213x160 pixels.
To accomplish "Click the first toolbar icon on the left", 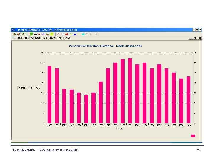I will click(14, 34).
